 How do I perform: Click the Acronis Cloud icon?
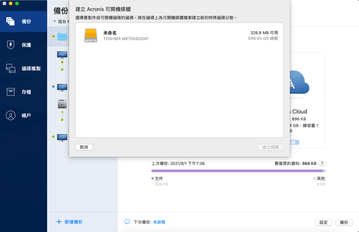(300, 82)
